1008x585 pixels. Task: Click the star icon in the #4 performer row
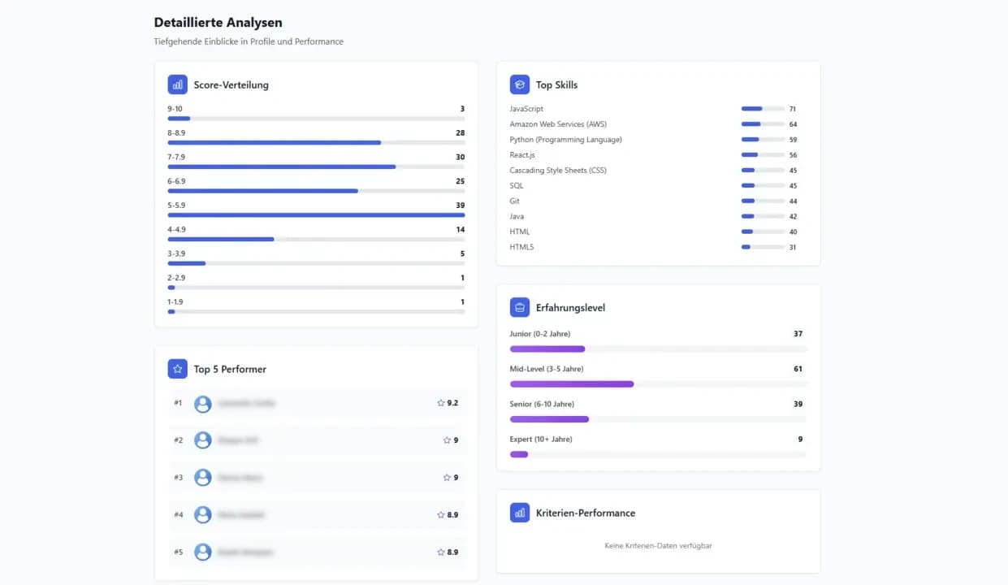point(441,515)
